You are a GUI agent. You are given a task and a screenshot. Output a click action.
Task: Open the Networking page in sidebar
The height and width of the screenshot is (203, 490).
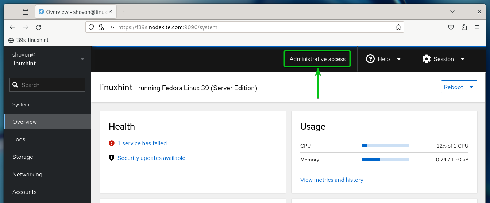47,174
